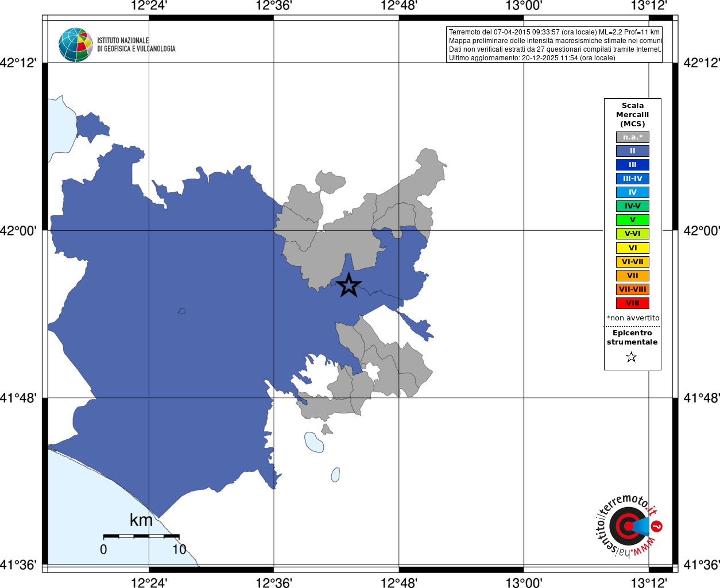Image resolution: width=720 pixels, height=588 pixels.
Task: Click the right 42°12' latitude label
Action: coord(701,63)
